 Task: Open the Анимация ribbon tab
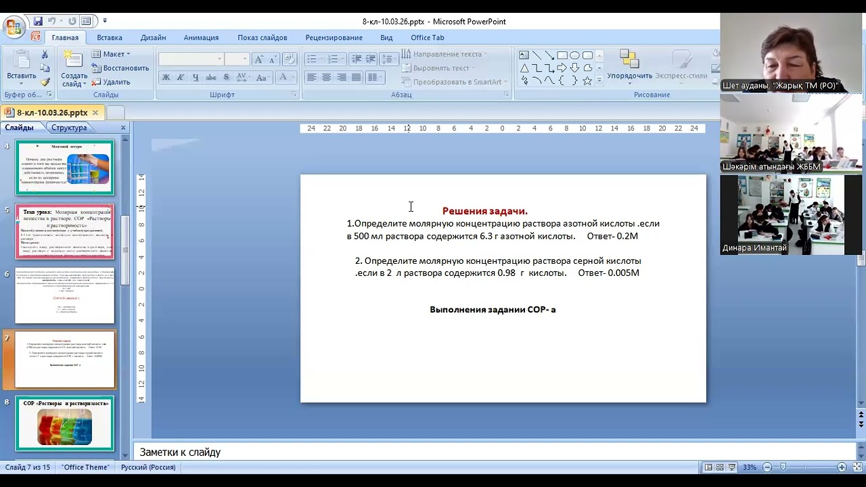click(x=201, y=38)
